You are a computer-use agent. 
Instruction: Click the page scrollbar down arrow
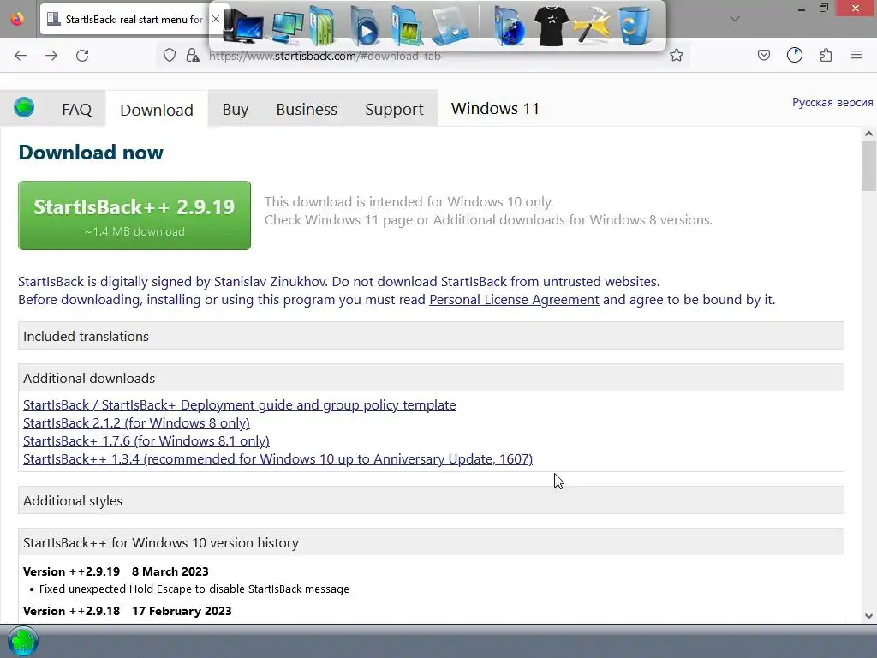point(868,616)
